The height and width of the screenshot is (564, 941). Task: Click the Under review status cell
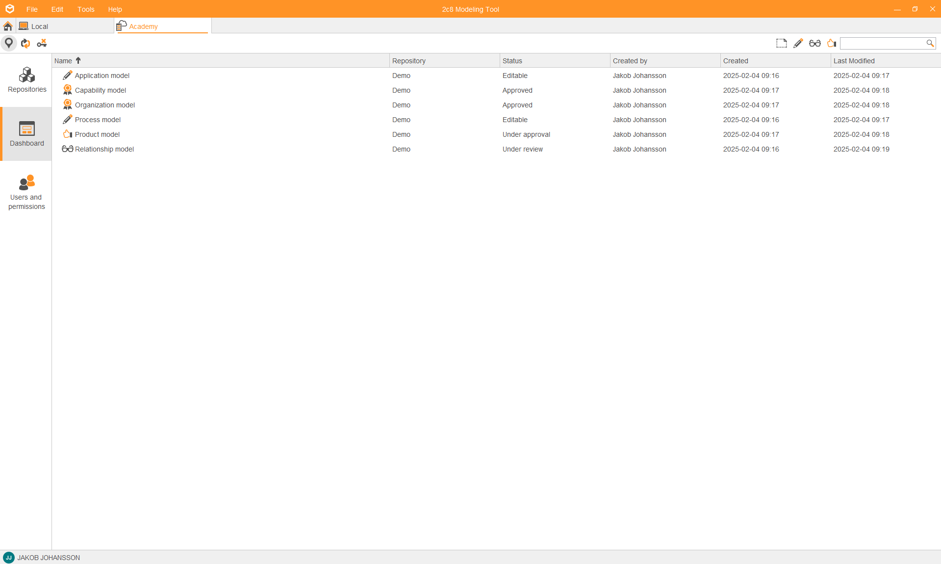pos(523,149)
